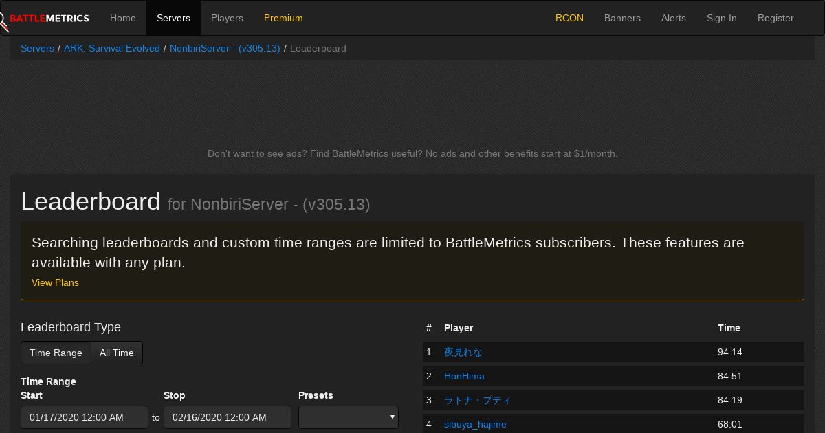
Task: Follow the Servers breadcrumb link
Action: tap(37, 48)
